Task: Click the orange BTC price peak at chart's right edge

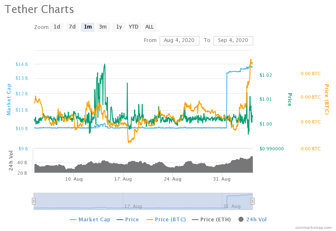Action: [x=251, y=60]
